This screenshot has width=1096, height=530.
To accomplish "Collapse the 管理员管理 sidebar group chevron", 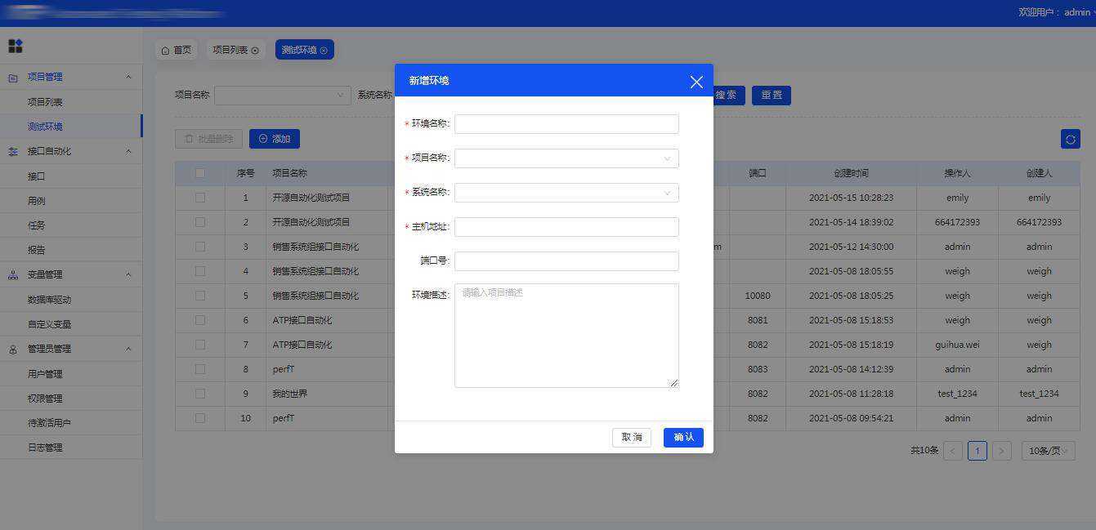I will pyautogui.click(x=128, y=350).
